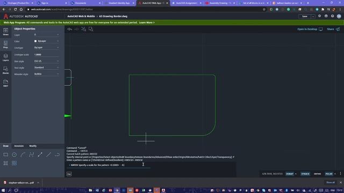
Task: Expand the POLAR settings arrow
Action: point(335,174)
